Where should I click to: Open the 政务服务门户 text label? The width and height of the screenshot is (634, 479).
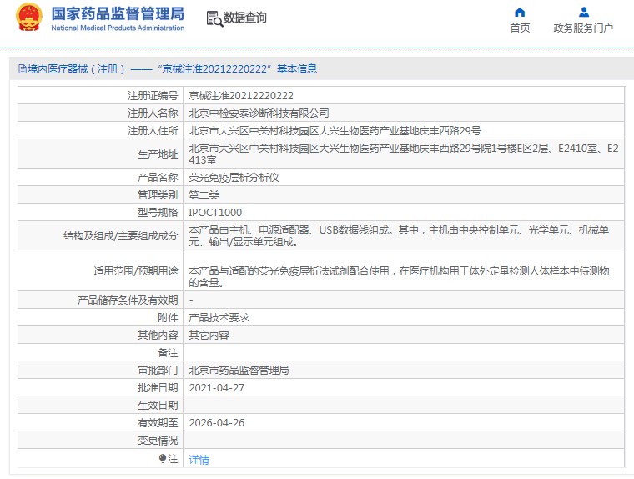(x=583, y=28)
